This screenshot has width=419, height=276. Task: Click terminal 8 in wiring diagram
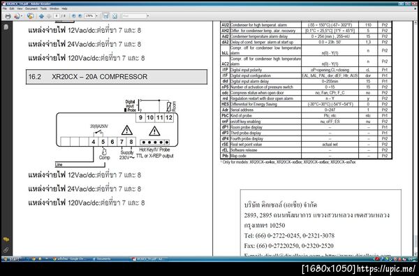[x=131, y=142]
